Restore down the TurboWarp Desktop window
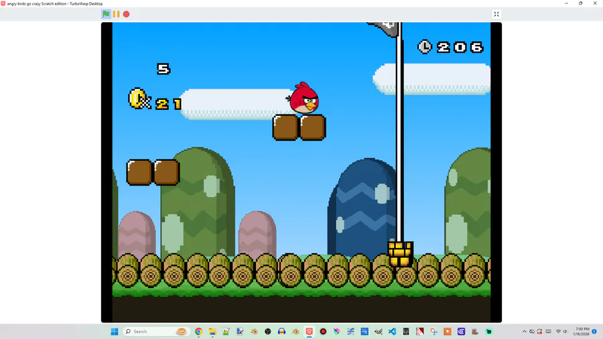The image size is (603, 339). (581, 3)
